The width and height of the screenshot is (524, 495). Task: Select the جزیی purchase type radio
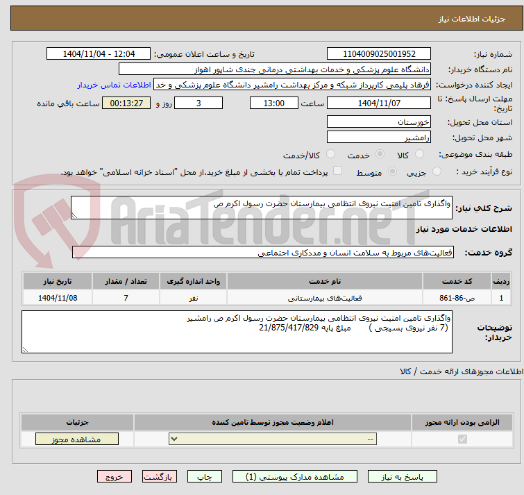pos(437,171)
